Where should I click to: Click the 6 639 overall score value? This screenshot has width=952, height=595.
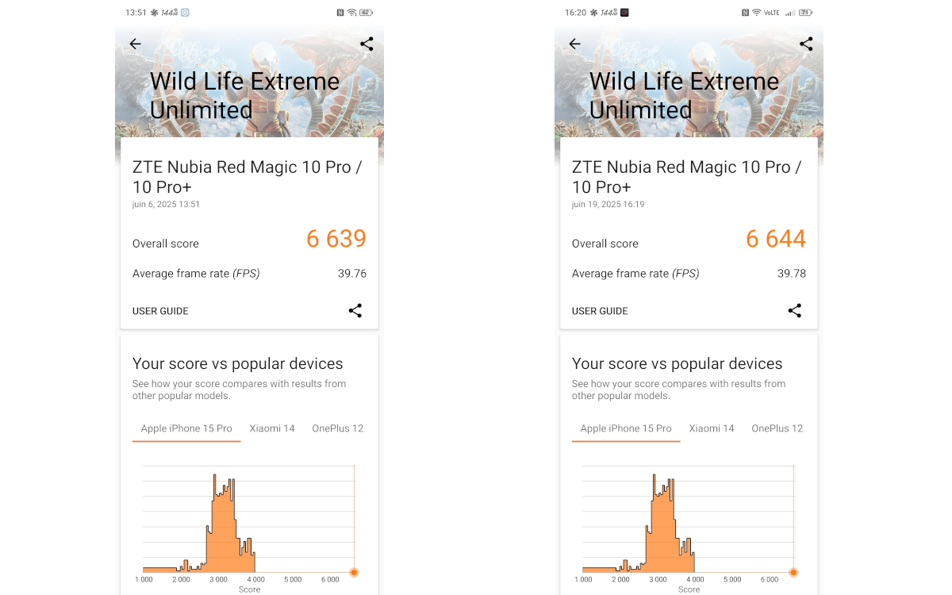pyautogui.click(x=336, y=239)
